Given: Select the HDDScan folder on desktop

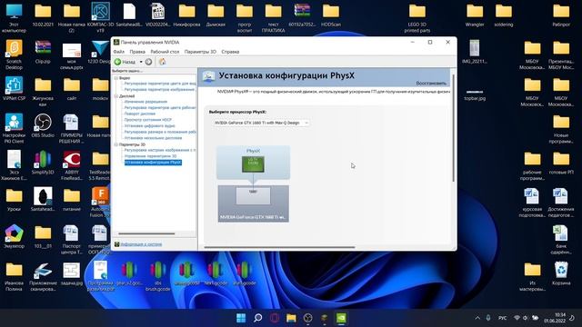Looking at the screenshot, I should point(331,15).
